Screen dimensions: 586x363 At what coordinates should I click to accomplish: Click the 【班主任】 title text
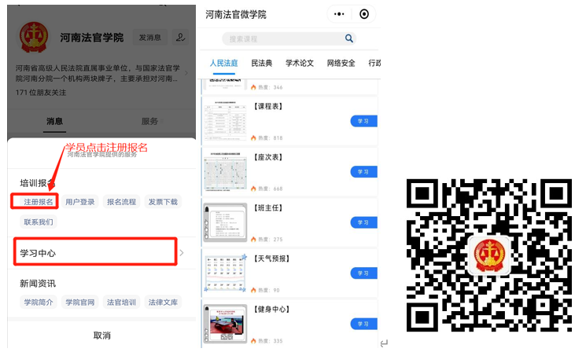tap(268, 208)
